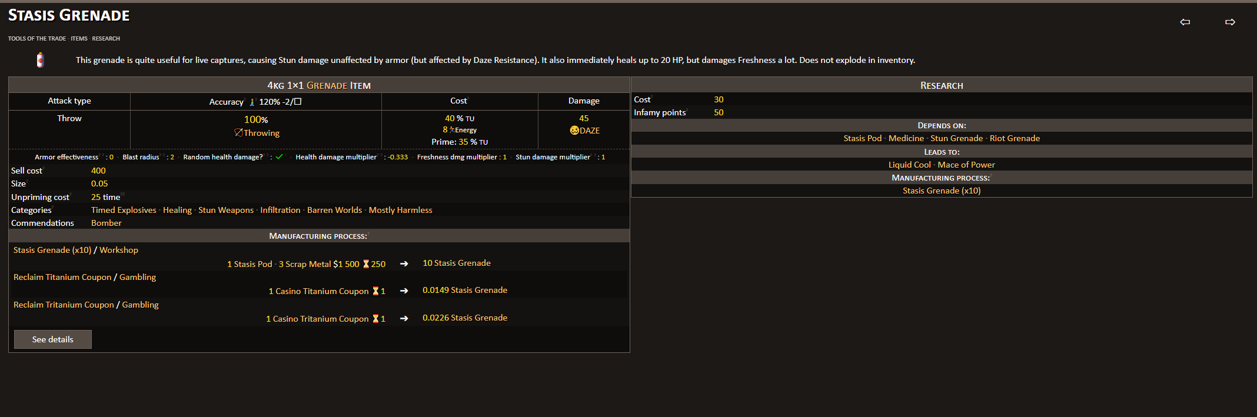Click hourglass in Casino Tritanium Coupon row
This screenshot has width=1257, height=417.
375,319
